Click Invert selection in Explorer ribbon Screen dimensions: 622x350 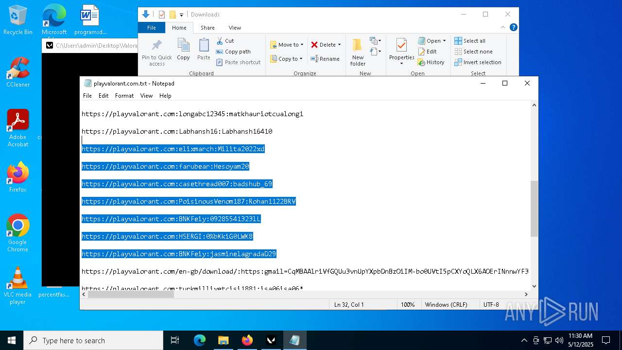[478, 62]
